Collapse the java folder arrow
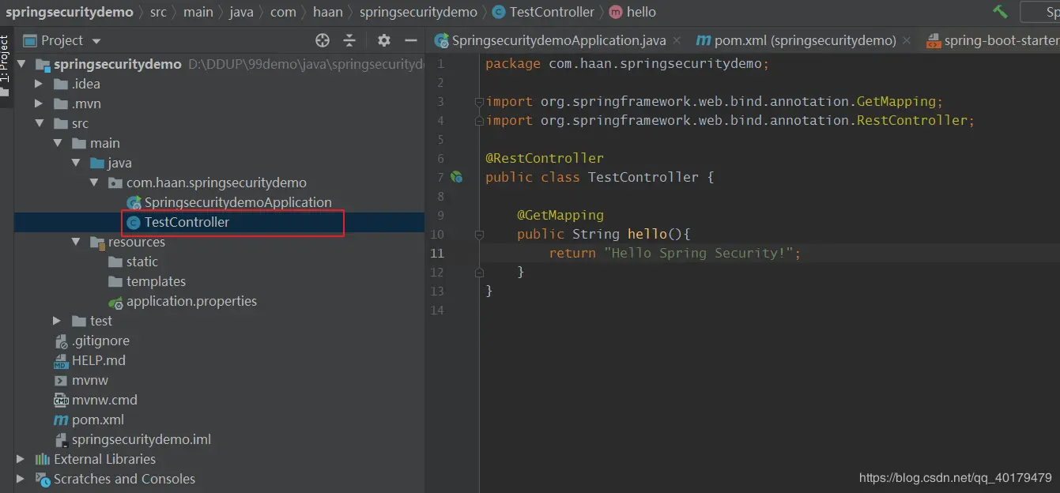The height and width of the screenshot is (493, 1060). click(x=76, y=163)
